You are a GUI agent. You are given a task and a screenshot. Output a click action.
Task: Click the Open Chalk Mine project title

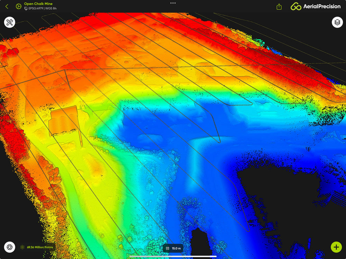click(38, 3)
